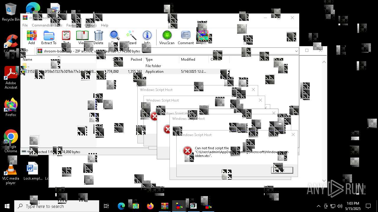Open the Options menu
Image resolution: width=378 pixels, height=212 pixels.
click(91, 25)
